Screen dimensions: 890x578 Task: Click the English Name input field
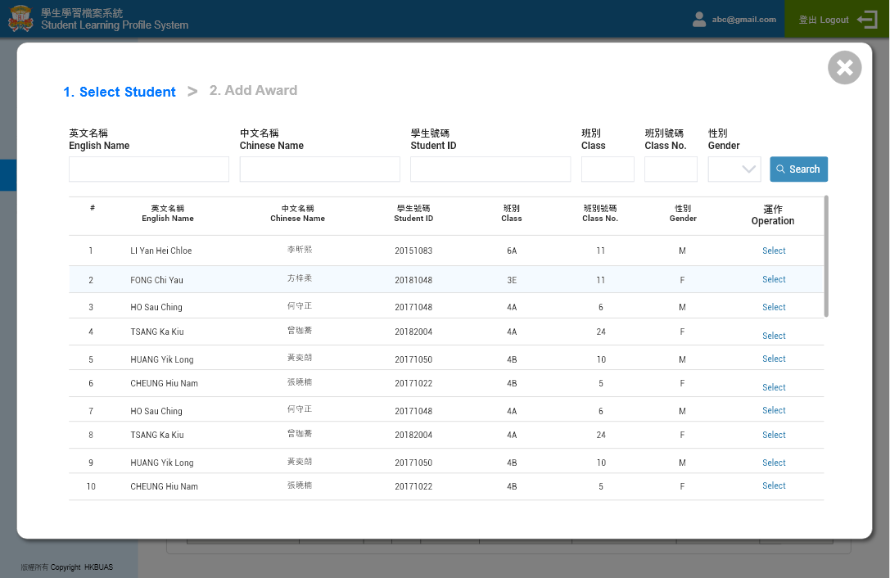(x=149, y=169)
